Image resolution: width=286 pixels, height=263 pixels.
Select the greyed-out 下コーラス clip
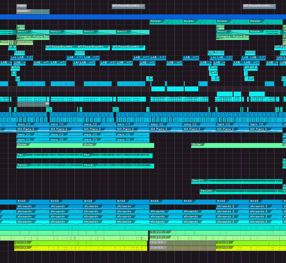pos(183,243)
